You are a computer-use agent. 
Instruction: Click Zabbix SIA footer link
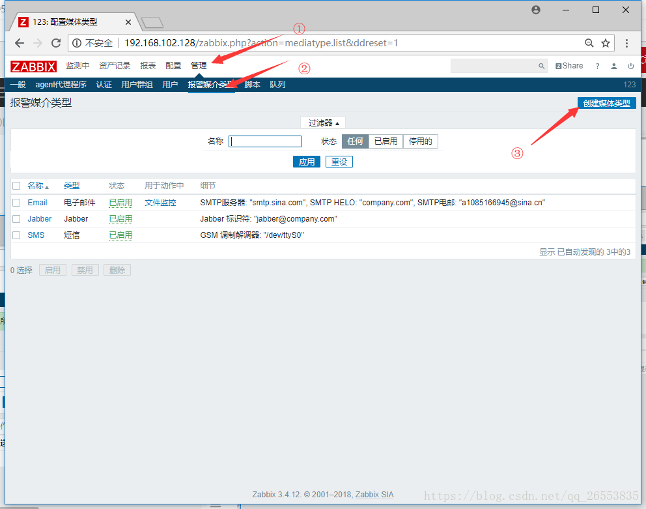click(374, 494)
